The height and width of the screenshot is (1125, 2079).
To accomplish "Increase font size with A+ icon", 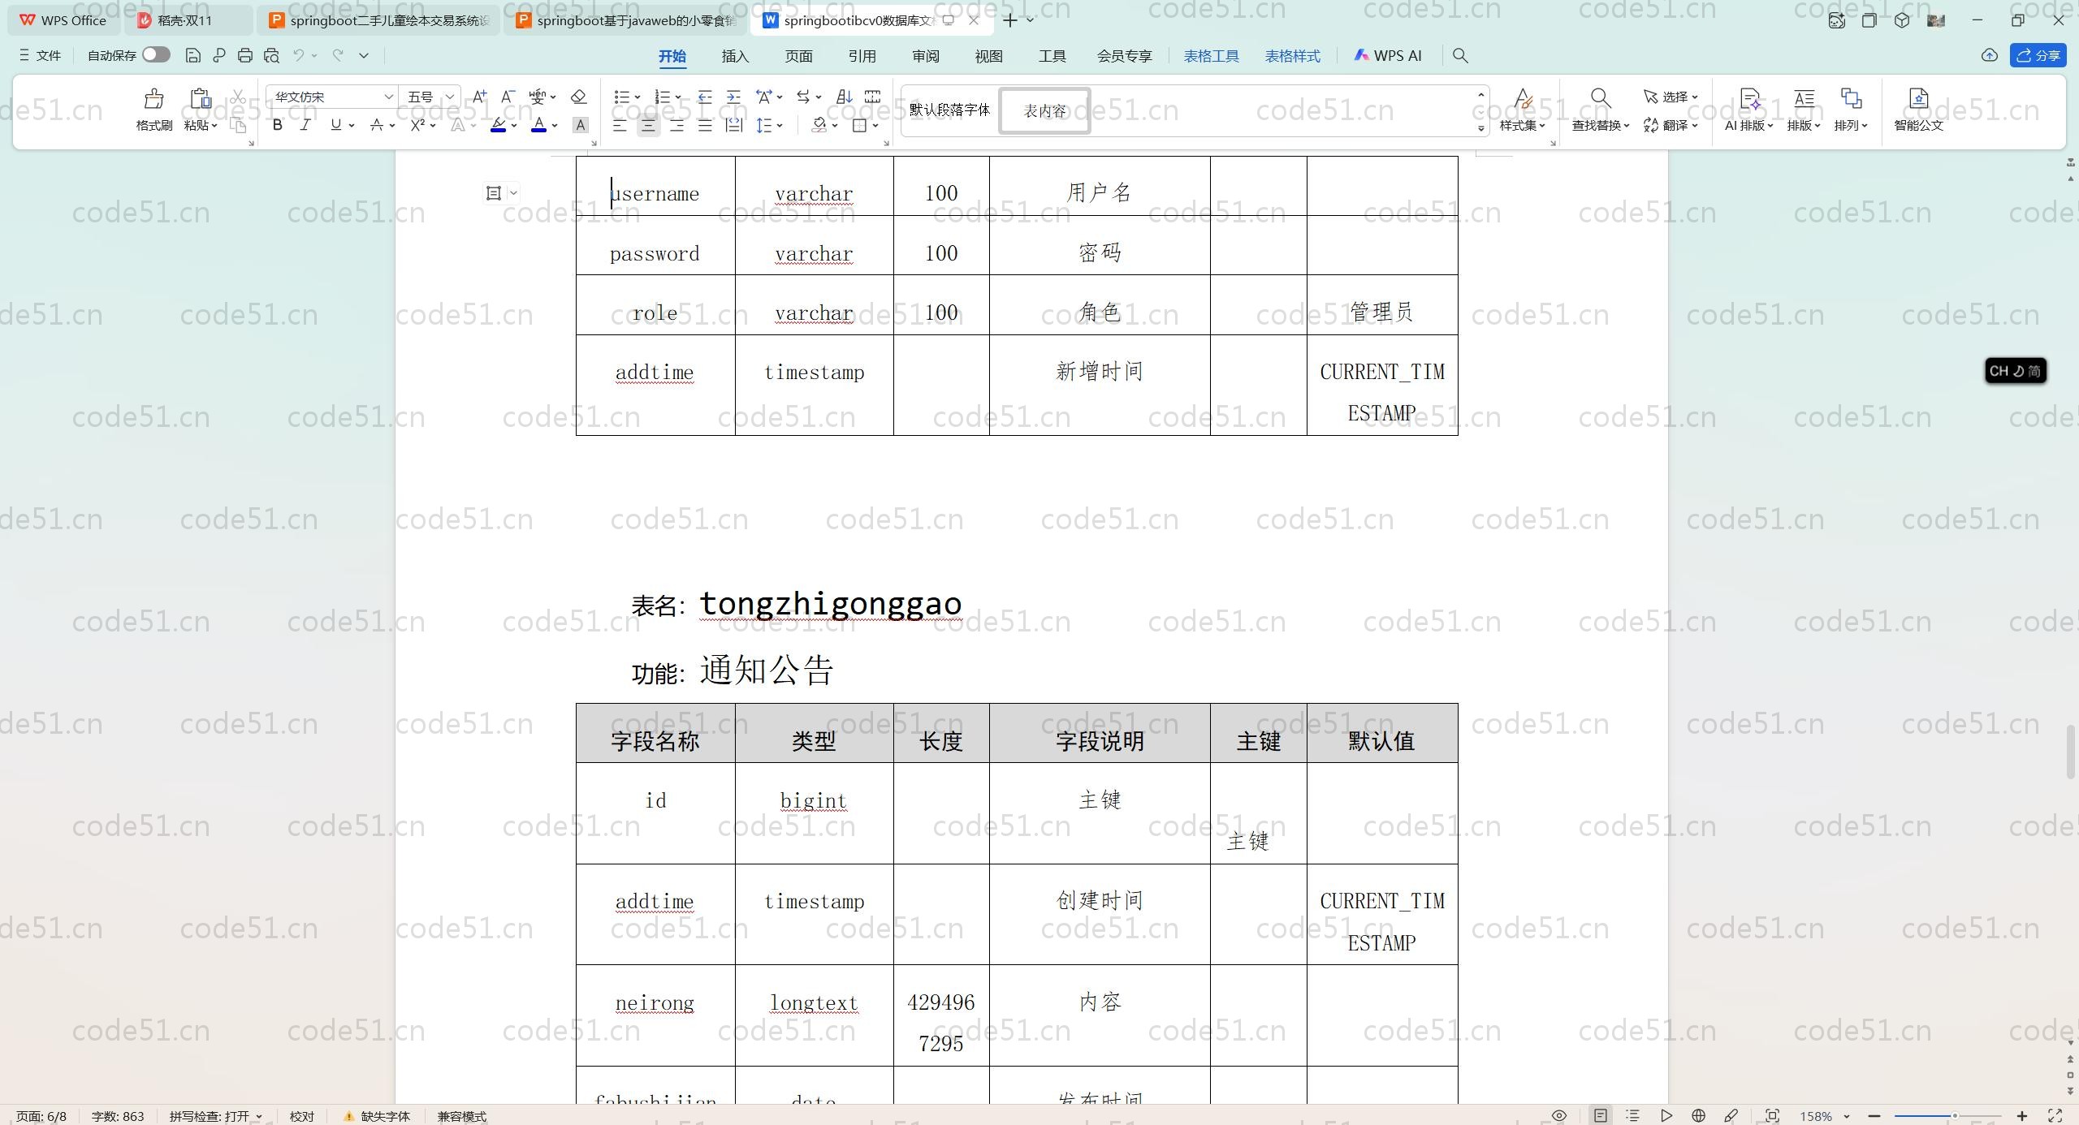I will pos(479,97).
